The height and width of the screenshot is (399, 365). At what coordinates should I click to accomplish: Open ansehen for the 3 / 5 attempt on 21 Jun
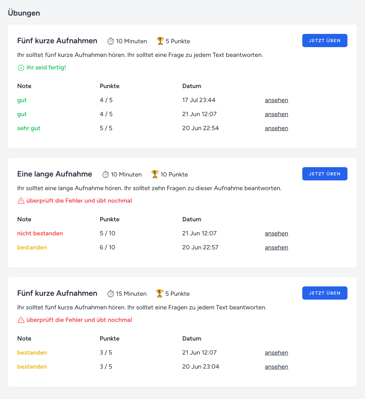pos(276,353)
